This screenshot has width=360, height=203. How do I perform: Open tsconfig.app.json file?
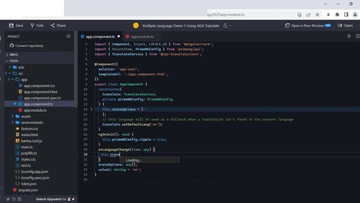(x=34, y=171)
